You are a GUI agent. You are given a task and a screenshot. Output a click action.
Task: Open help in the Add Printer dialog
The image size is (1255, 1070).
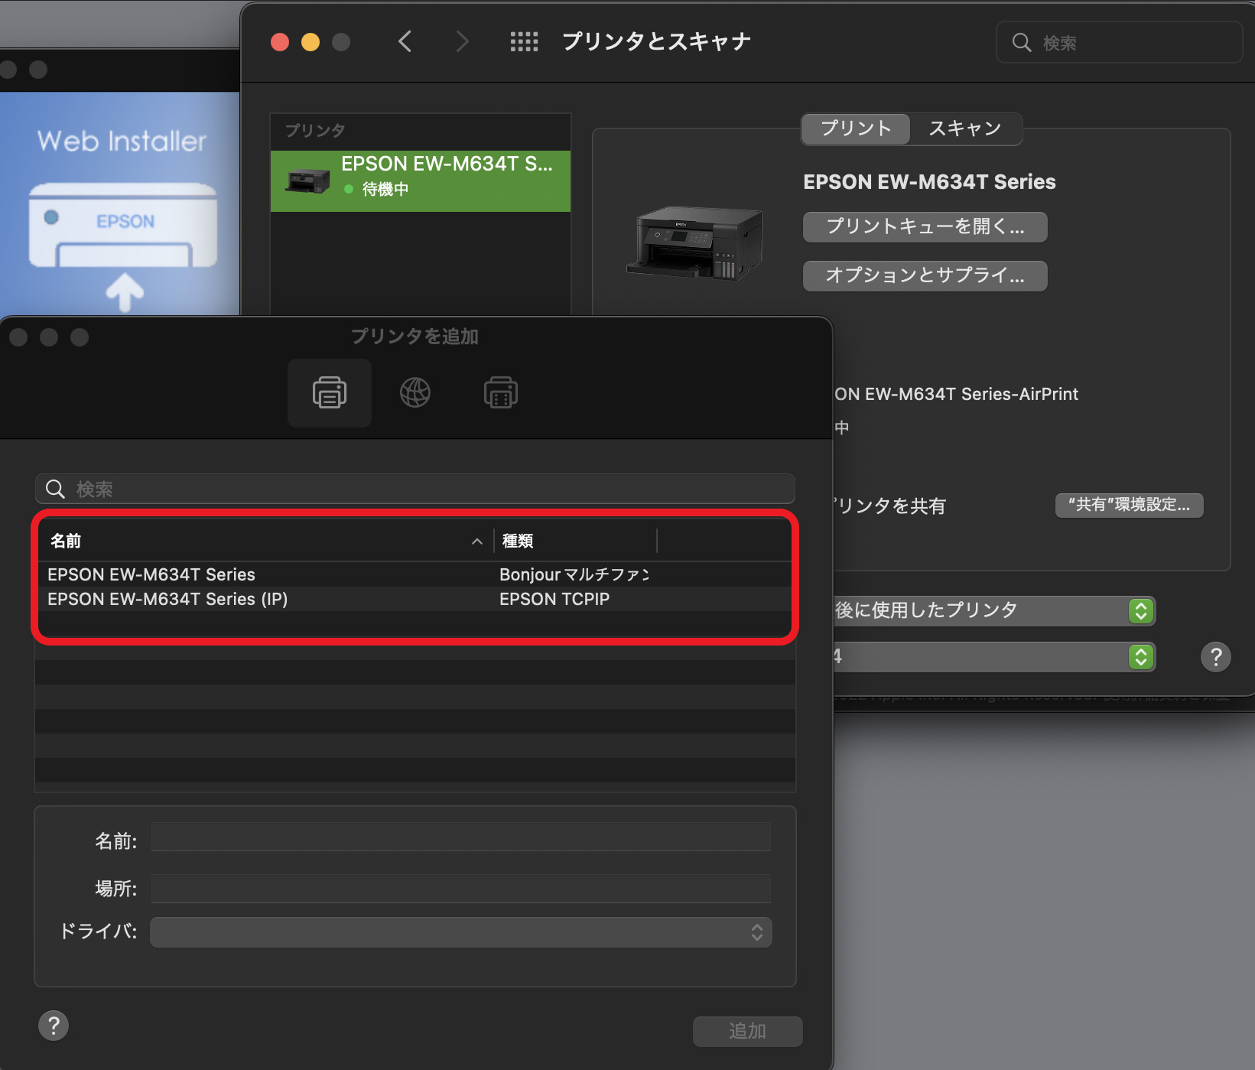tap(54, 1026)
